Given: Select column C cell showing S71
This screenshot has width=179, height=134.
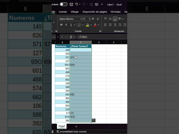Looking at the screenshot, I should click(81, 57).
